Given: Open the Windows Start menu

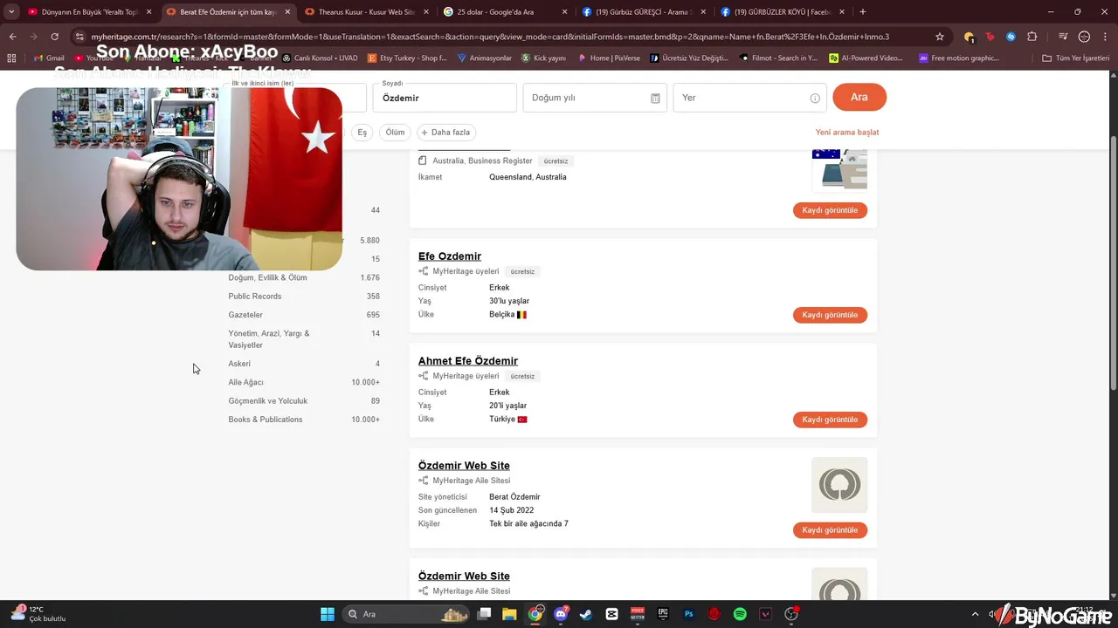Looking at the screenshot, I should (x=328, y=614).
